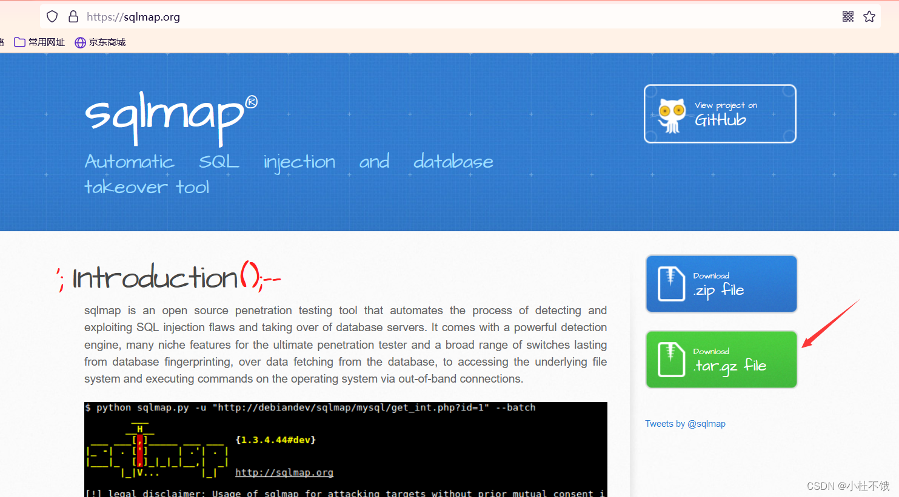Download the .tar.gz file
Screen dimensions: 899x497
[x=721, y=359]
